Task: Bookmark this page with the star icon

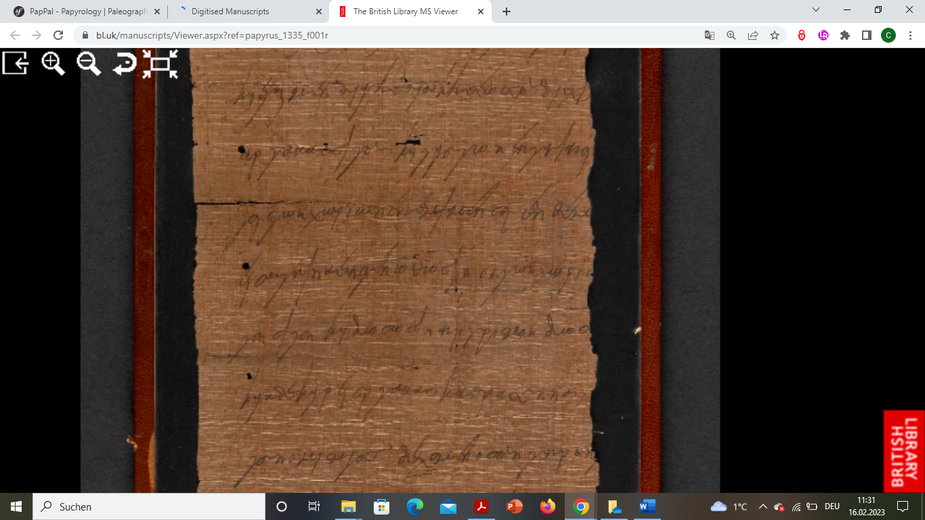Action: [x=774, y=35]
